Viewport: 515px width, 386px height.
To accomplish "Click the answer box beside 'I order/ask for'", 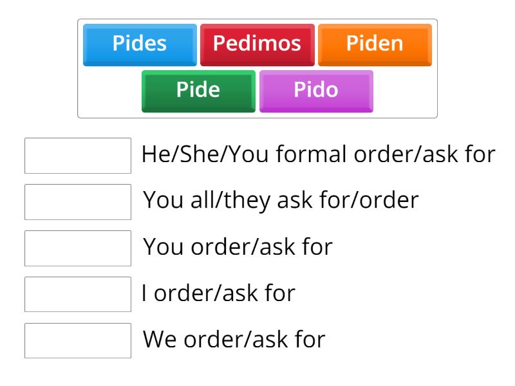I will point(77,293).
